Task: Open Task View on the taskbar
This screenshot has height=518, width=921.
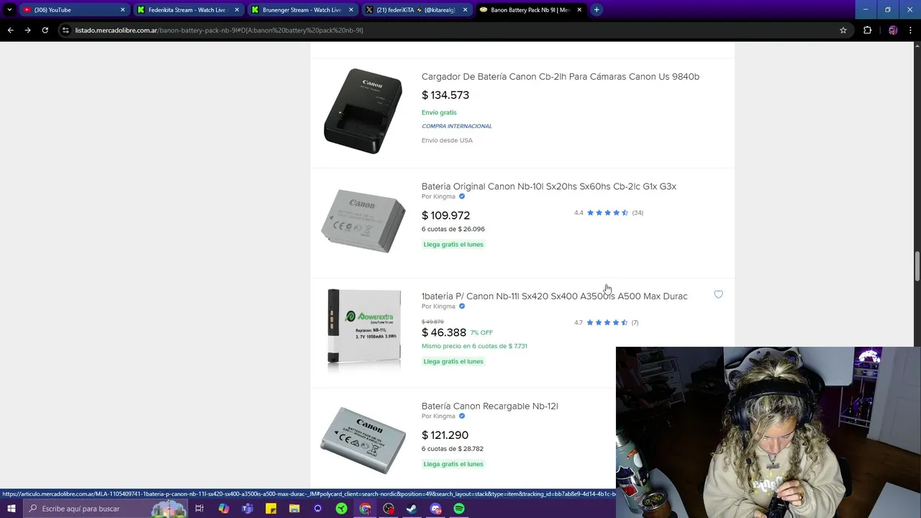Action: coord(199,509)
